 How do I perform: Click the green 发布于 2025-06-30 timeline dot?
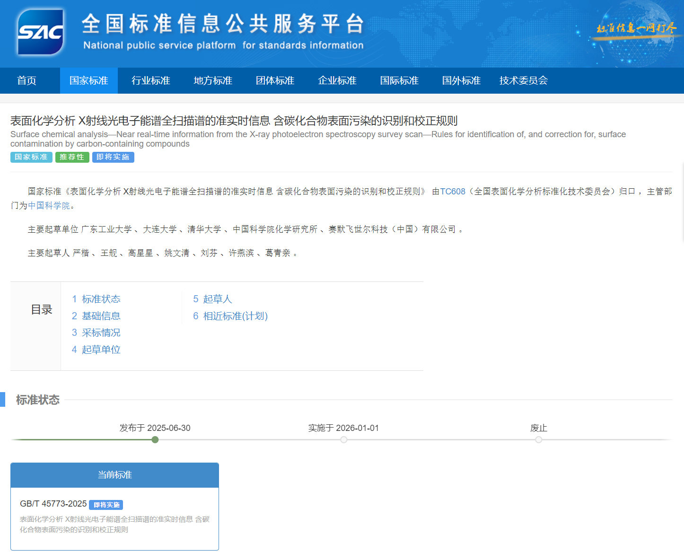coord(155,440)
